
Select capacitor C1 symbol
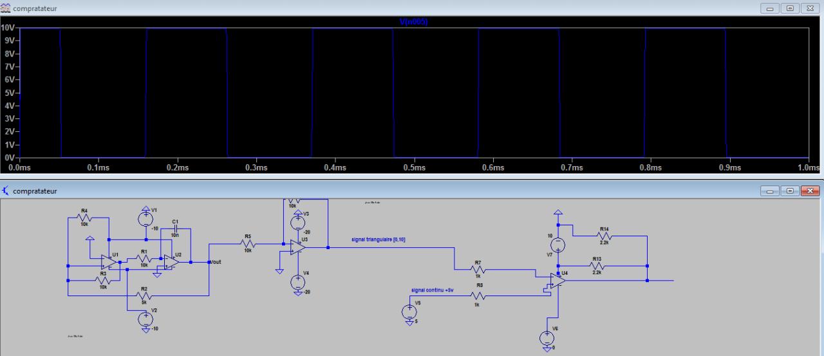174,229
